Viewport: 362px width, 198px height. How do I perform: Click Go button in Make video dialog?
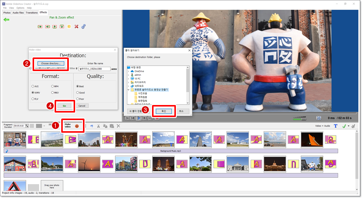[64, 106]
